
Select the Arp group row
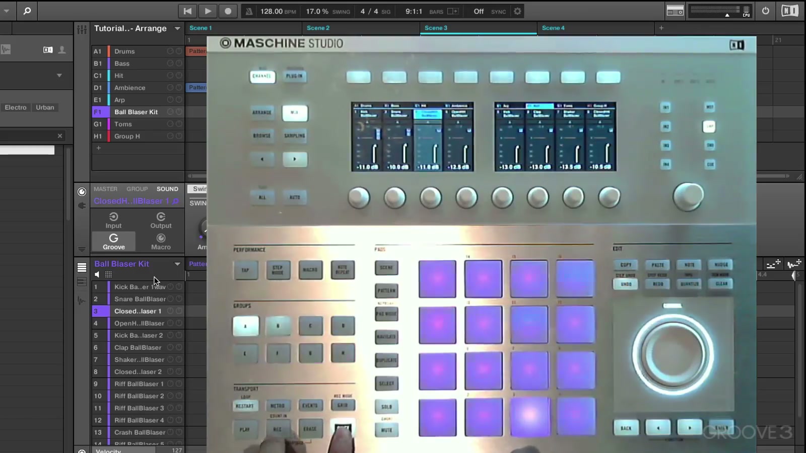(138, 100)
